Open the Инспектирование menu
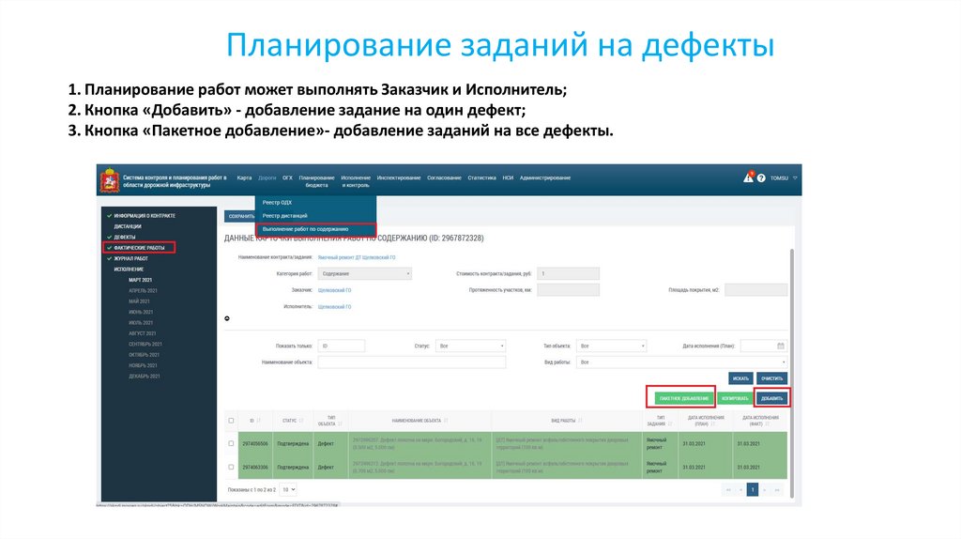961x539 pixels. pos(398,177)
